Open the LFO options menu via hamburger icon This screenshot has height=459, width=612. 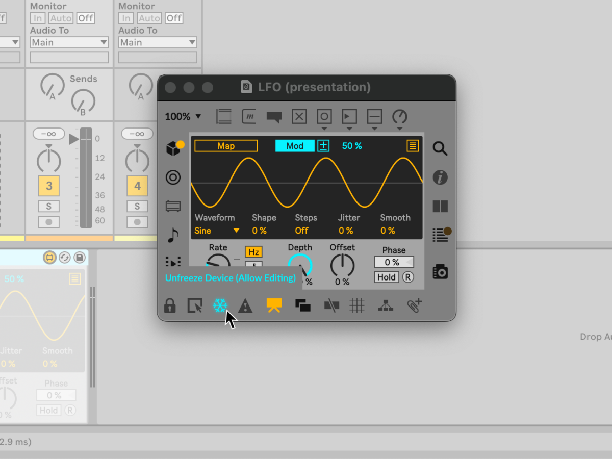pos(412,146)
